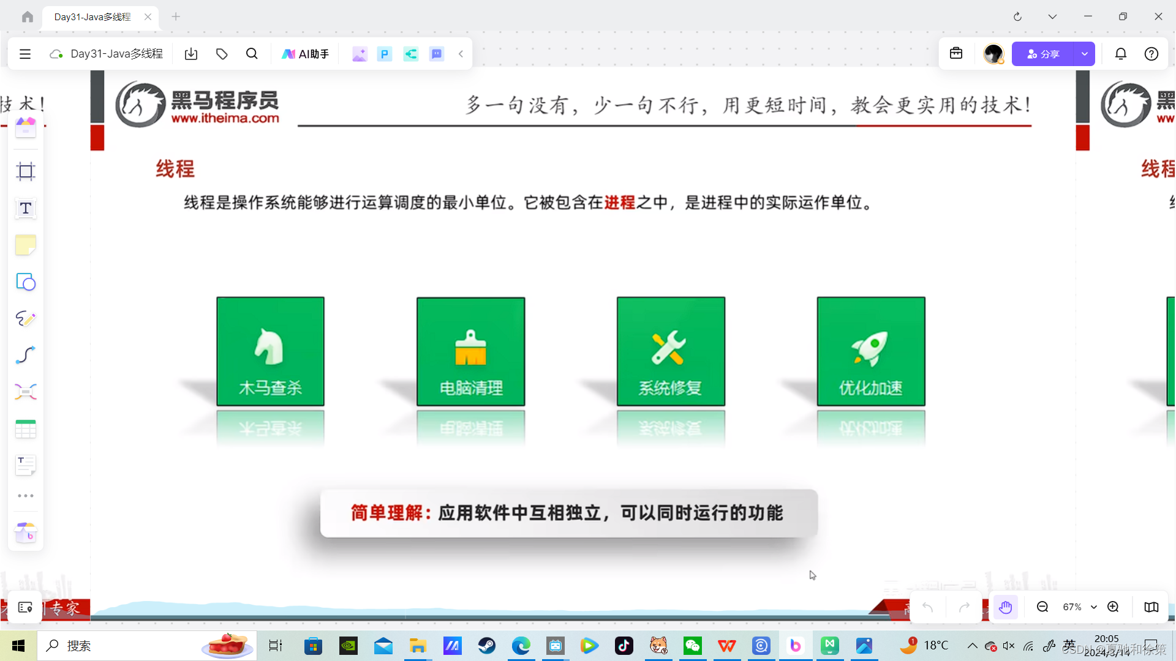Toggle the hand pan mode

click(x=1005, y=607)
